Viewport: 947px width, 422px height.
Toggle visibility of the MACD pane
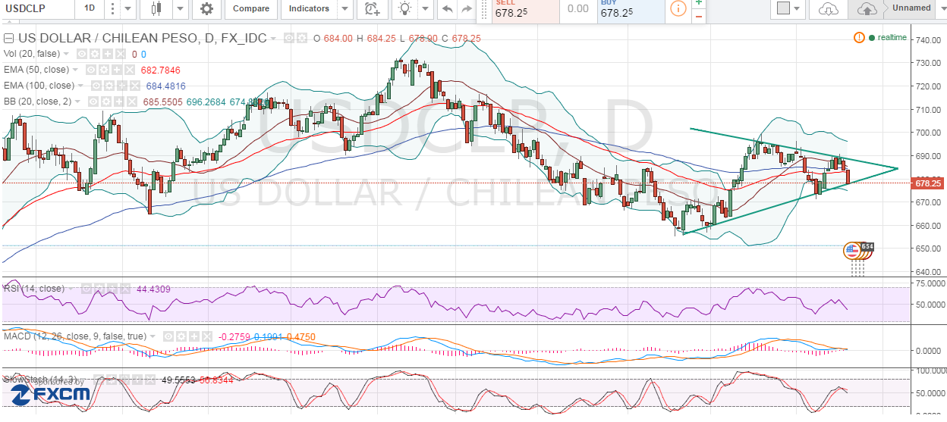168,336
